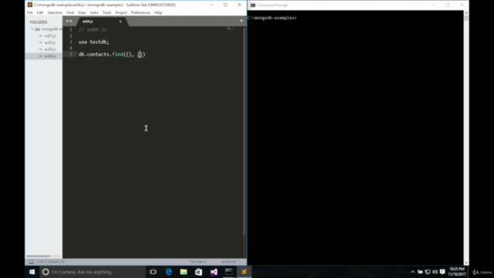Click the Command Prompt scroll down arrow
494x278 pixels.
pos(466,263)
